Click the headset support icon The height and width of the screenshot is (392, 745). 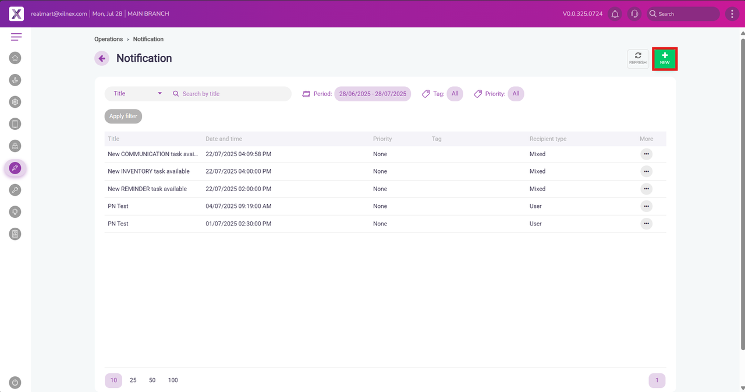[634, 14]
